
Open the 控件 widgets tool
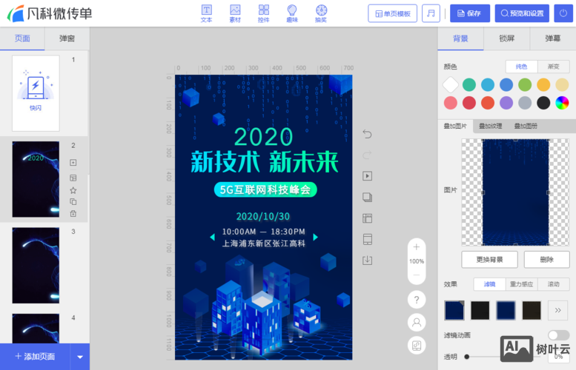coord(263,13)
